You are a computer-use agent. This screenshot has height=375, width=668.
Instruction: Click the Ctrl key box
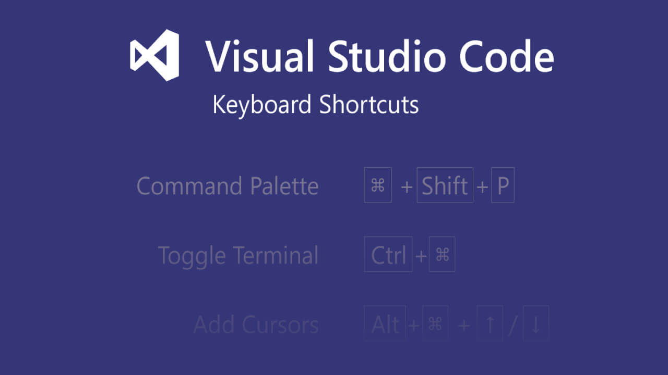coord(388,254)
